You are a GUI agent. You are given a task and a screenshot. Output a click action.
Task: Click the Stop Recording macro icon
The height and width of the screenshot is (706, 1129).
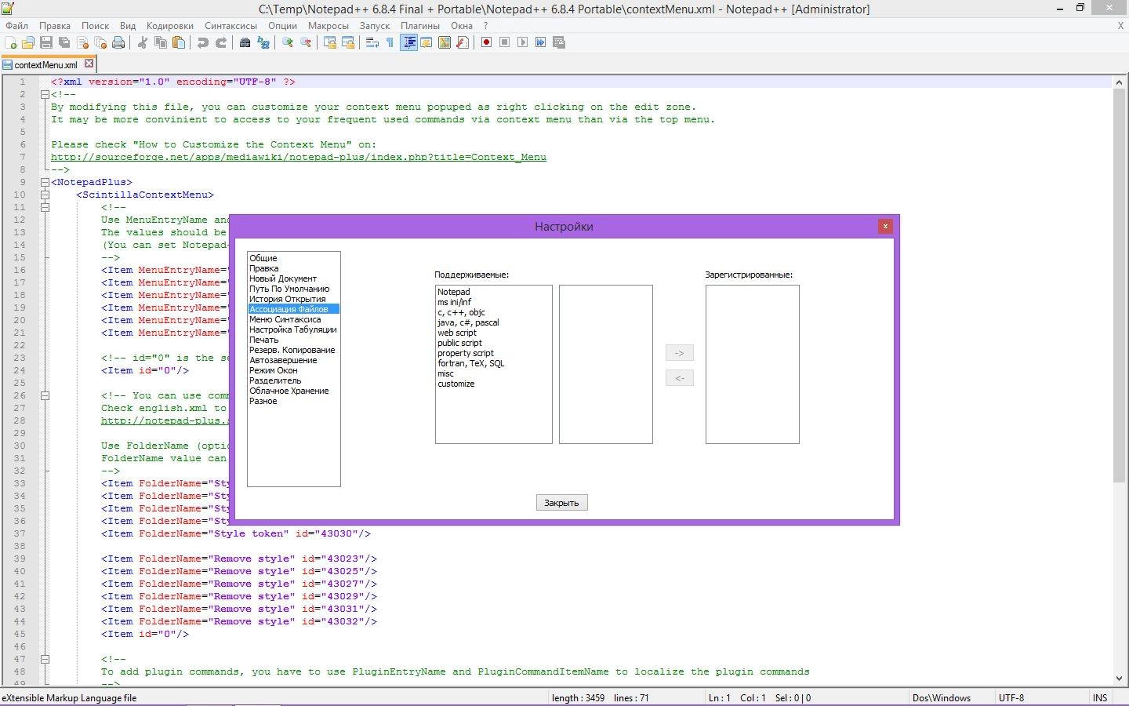point(505,42)
